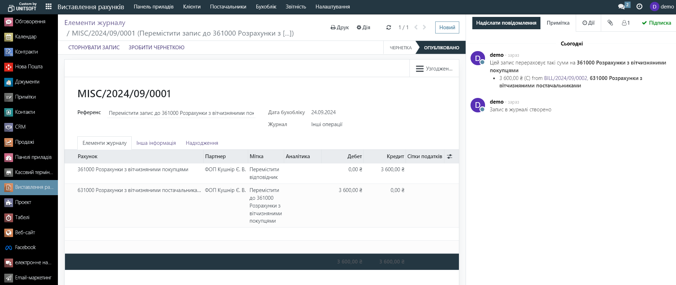The width and height of the screenshot is (676, 285).
Task: Open the activities clock icon in navbar
Action: (x=639, y=7)
